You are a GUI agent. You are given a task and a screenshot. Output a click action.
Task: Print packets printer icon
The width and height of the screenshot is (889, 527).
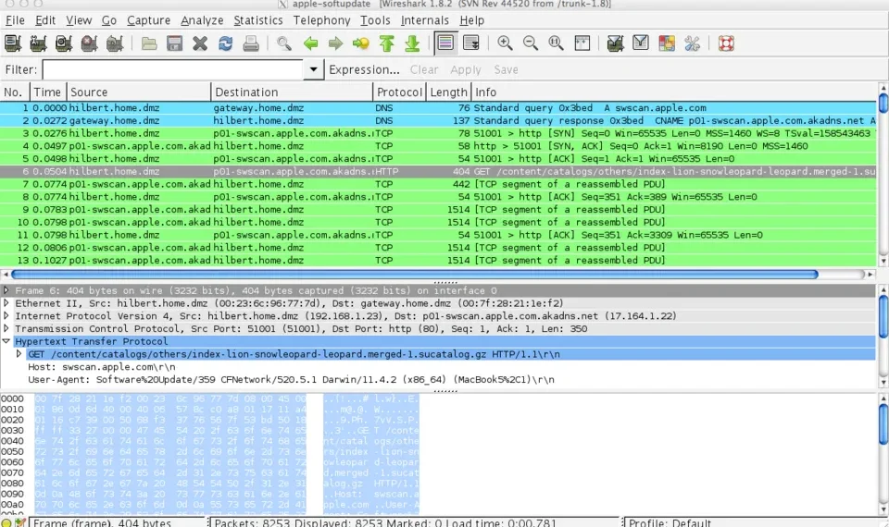pyautogui.click(x=251, y=43)
